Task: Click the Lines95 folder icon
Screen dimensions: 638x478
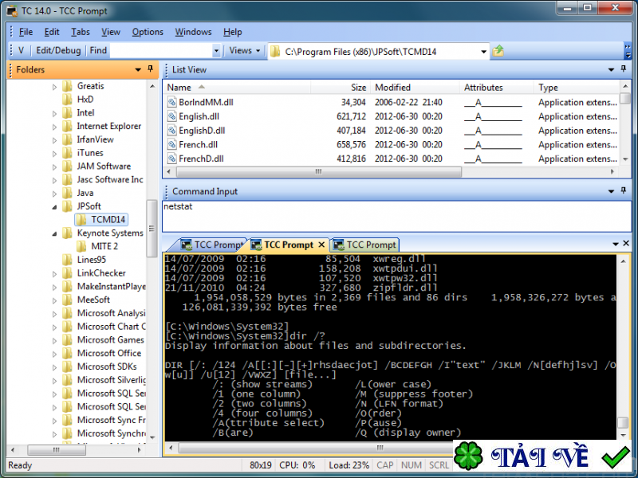Action: click(x=68, y=260)
